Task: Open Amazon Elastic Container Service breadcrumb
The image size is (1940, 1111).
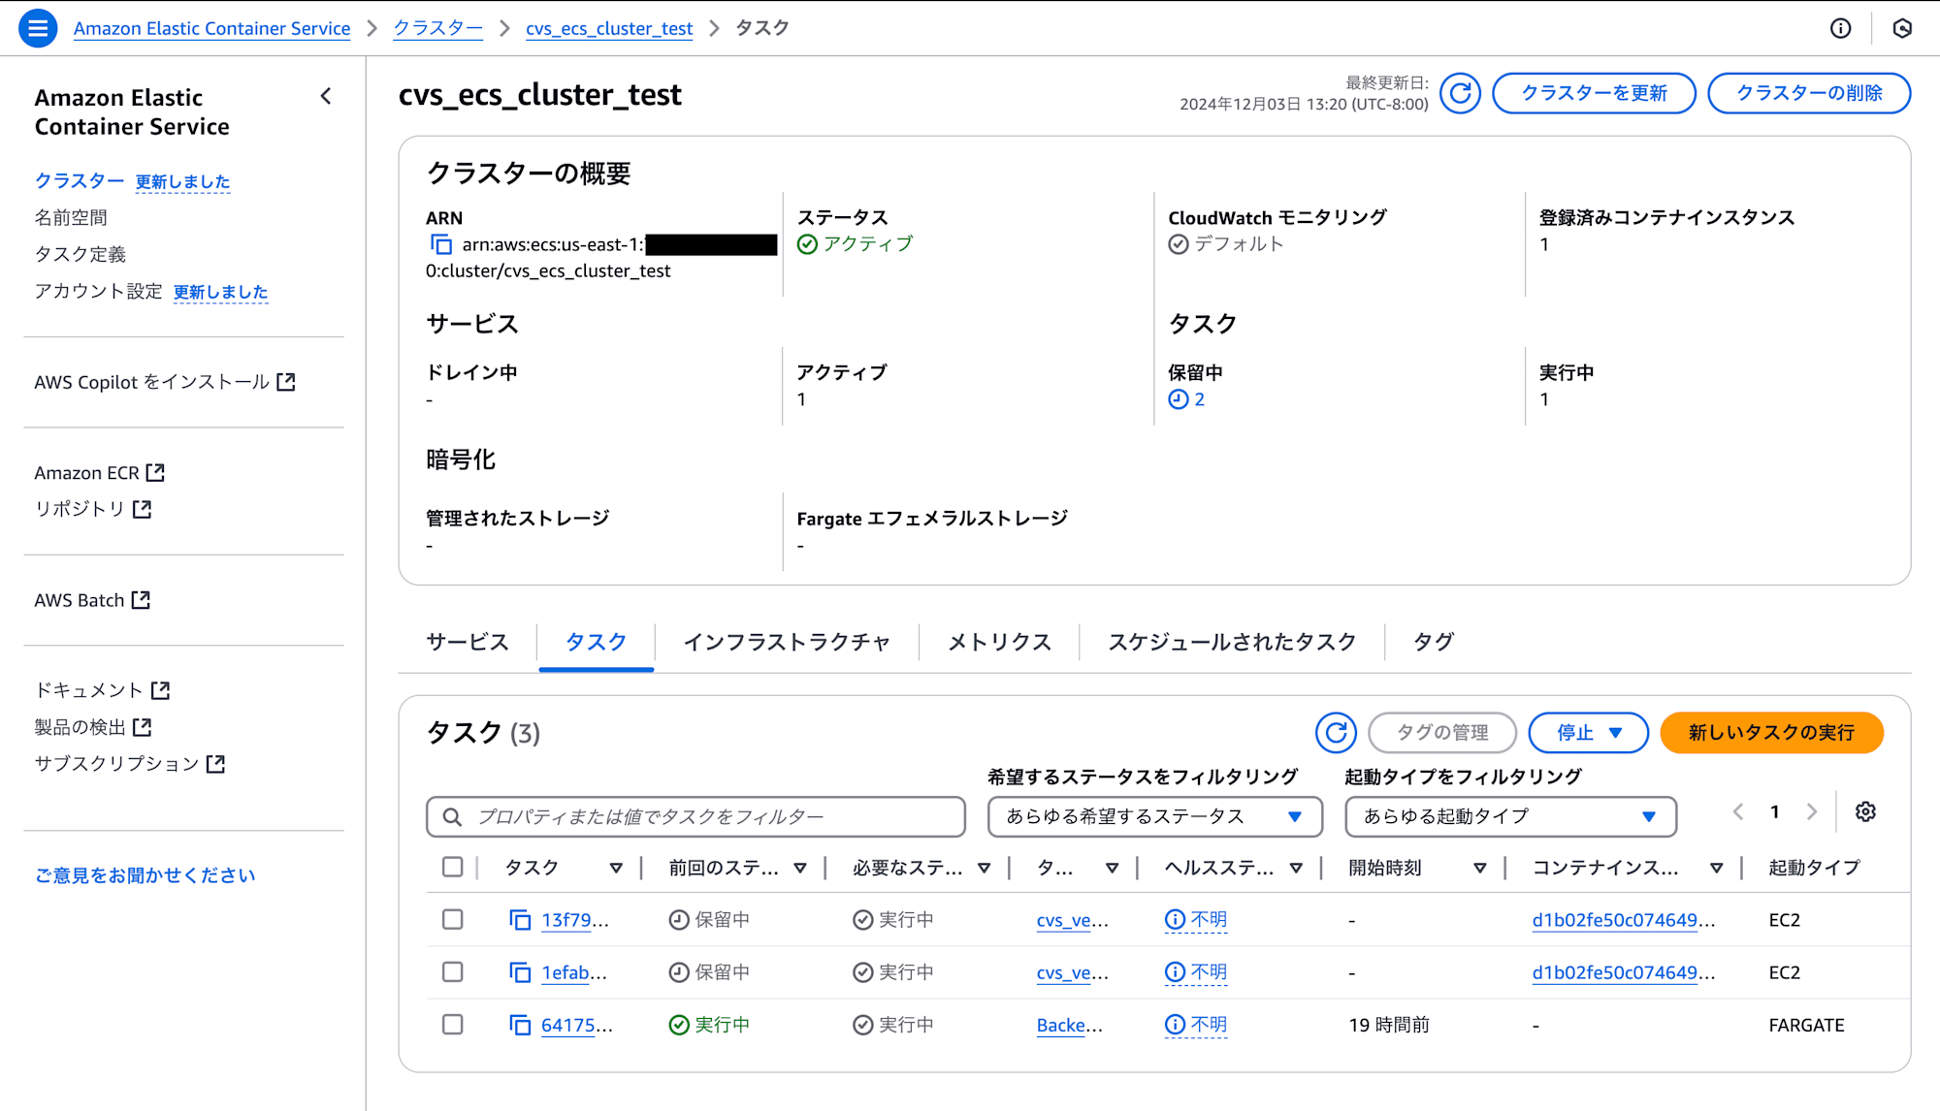Action: pos(211,28)
